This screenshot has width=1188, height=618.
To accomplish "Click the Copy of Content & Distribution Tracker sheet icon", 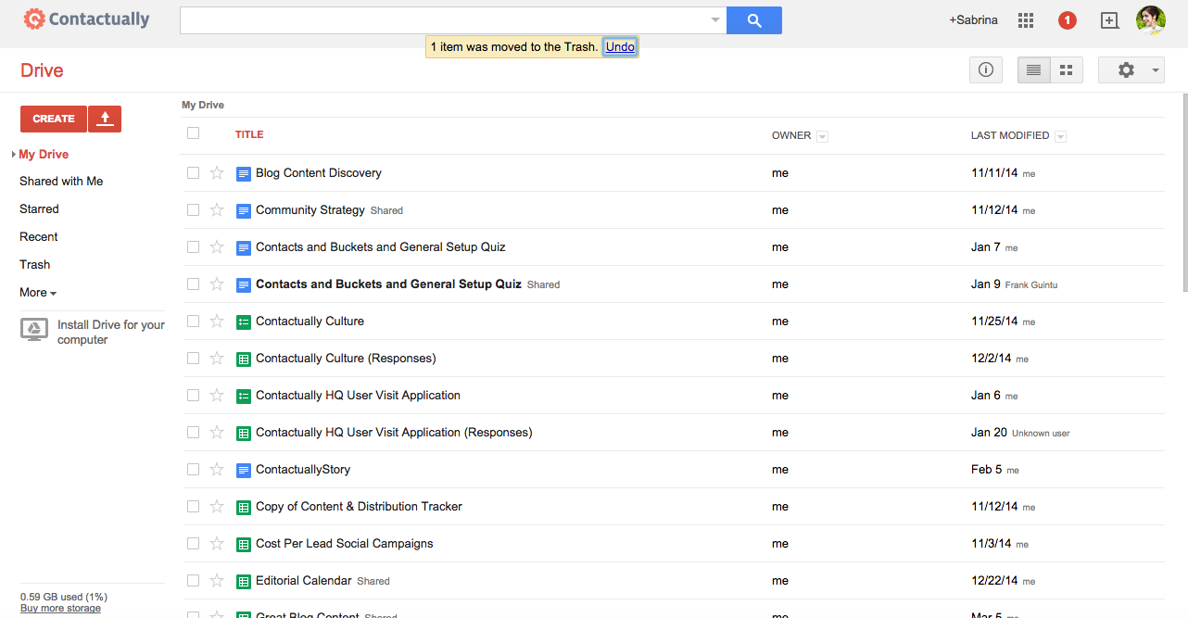I will tap(244, 507).
